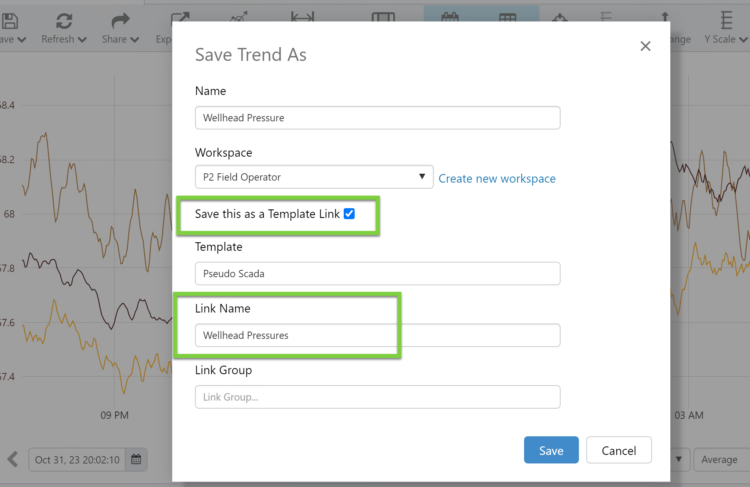Click the Refresh icon in the toolbar
Screen dimensions: 750x487
64,21
